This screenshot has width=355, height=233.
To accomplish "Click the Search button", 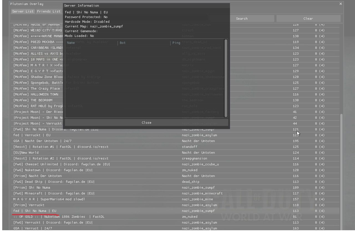I will click(x=242, y=19).
